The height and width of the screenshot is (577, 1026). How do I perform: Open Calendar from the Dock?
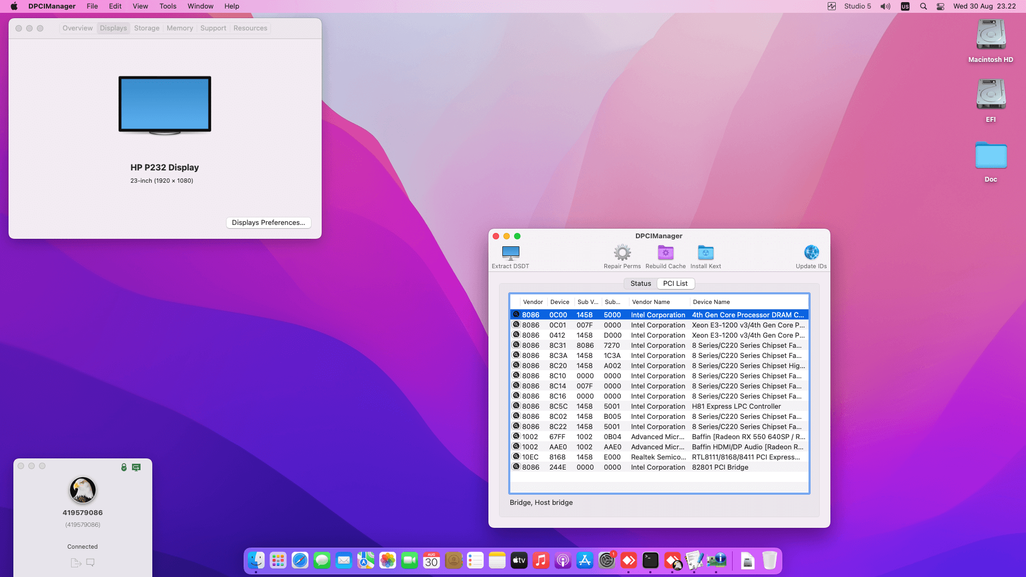tap(431, 560)
